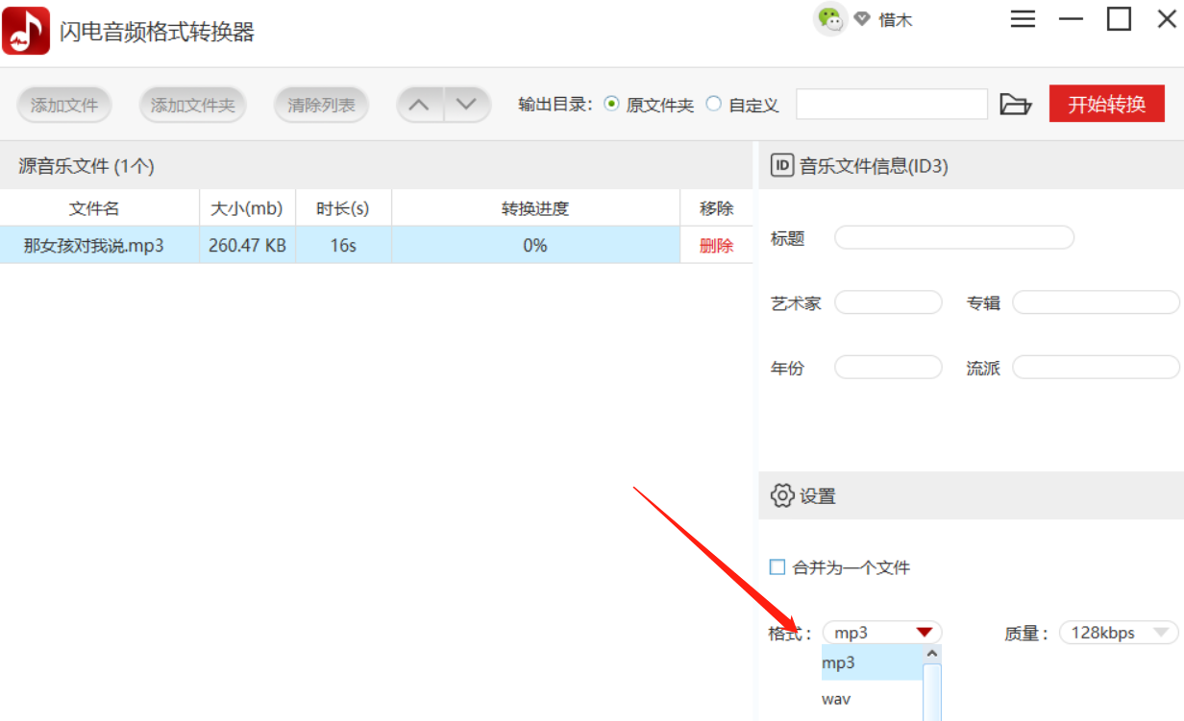Click 清除列表 button
This screenshot has width=1184, height=721.
coord(321,106)
